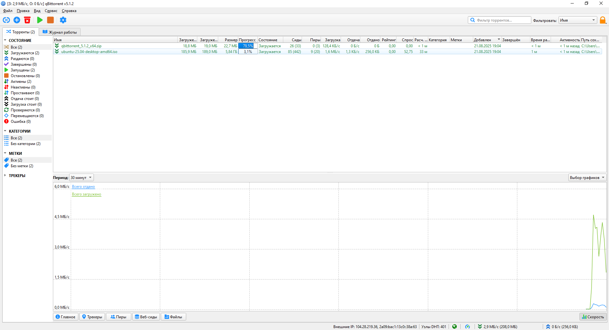Collapse the МЕТКИ section
The height and width of the screenshot is (330, 609).
pos(5,153)
